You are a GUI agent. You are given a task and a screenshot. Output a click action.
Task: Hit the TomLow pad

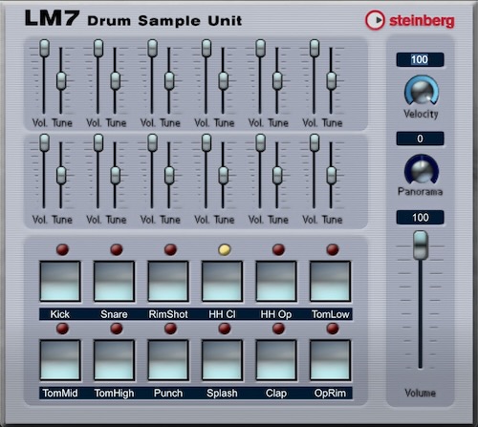pos(330,281)
